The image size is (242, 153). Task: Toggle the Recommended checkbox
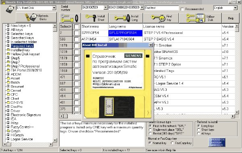(x=182, y=9)
